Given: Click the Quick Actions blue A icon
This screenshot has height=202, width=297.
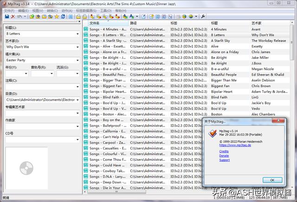Looking at the screenshot, I should (x=132, y=17).
